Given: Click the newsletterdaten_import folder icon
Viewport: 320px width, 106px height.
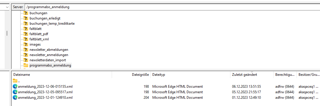Looking at the screenshot, I should 26,60.
